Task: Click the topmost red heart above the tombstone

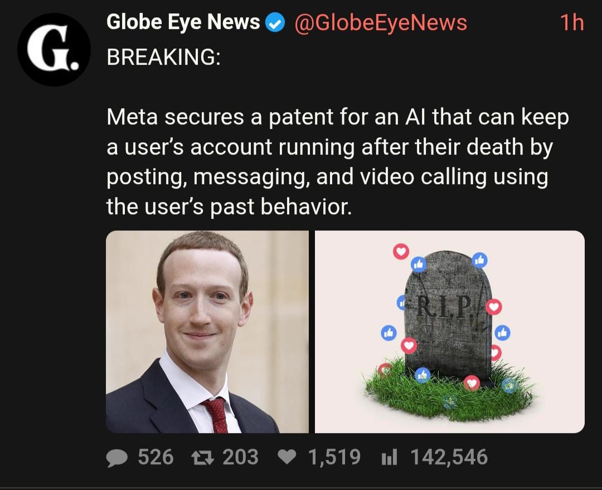Action: tap(400, 251)
